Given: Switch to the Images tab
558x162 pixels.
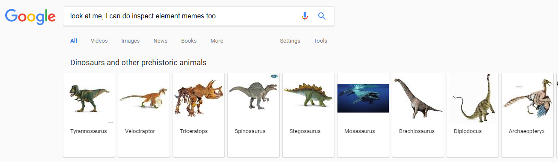Looking at the screenshot, I should (x=131, y=41).
